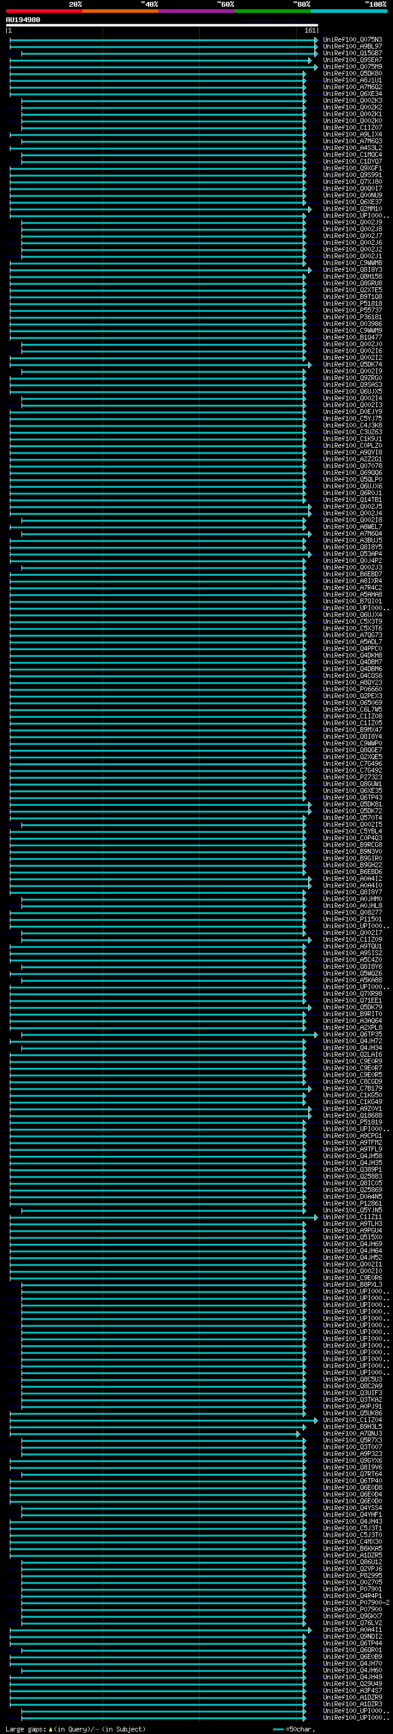Screen dimensions: 393x1734
Task: Open hit UniRef100_Q9SEA7
Action: click(x=352, y=60)
